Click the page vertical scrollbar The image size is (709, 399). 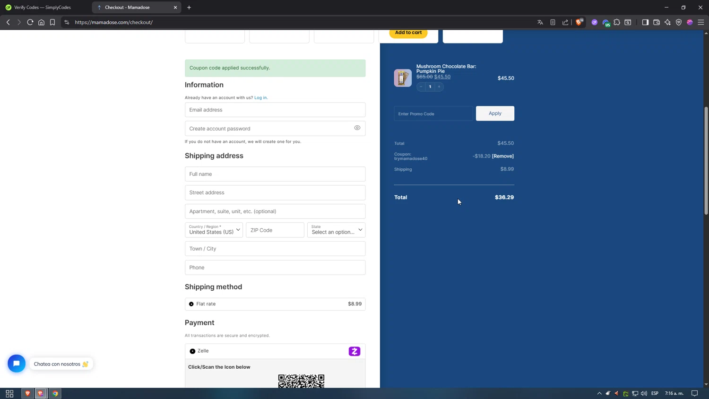pyautogui.click(x=706, y=161)
